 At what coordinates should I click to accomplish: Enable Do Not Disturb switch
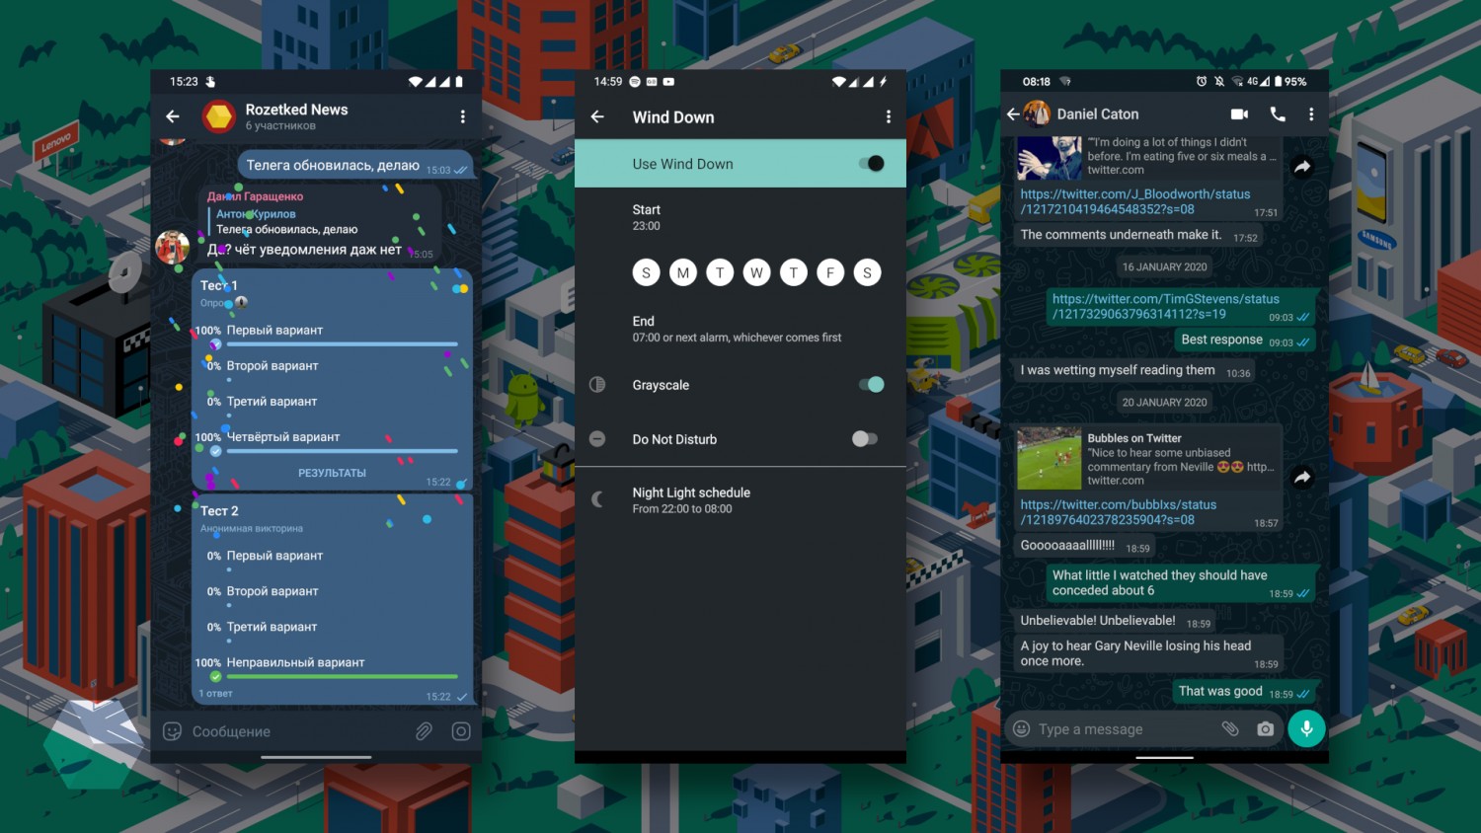tap(865, 439)
